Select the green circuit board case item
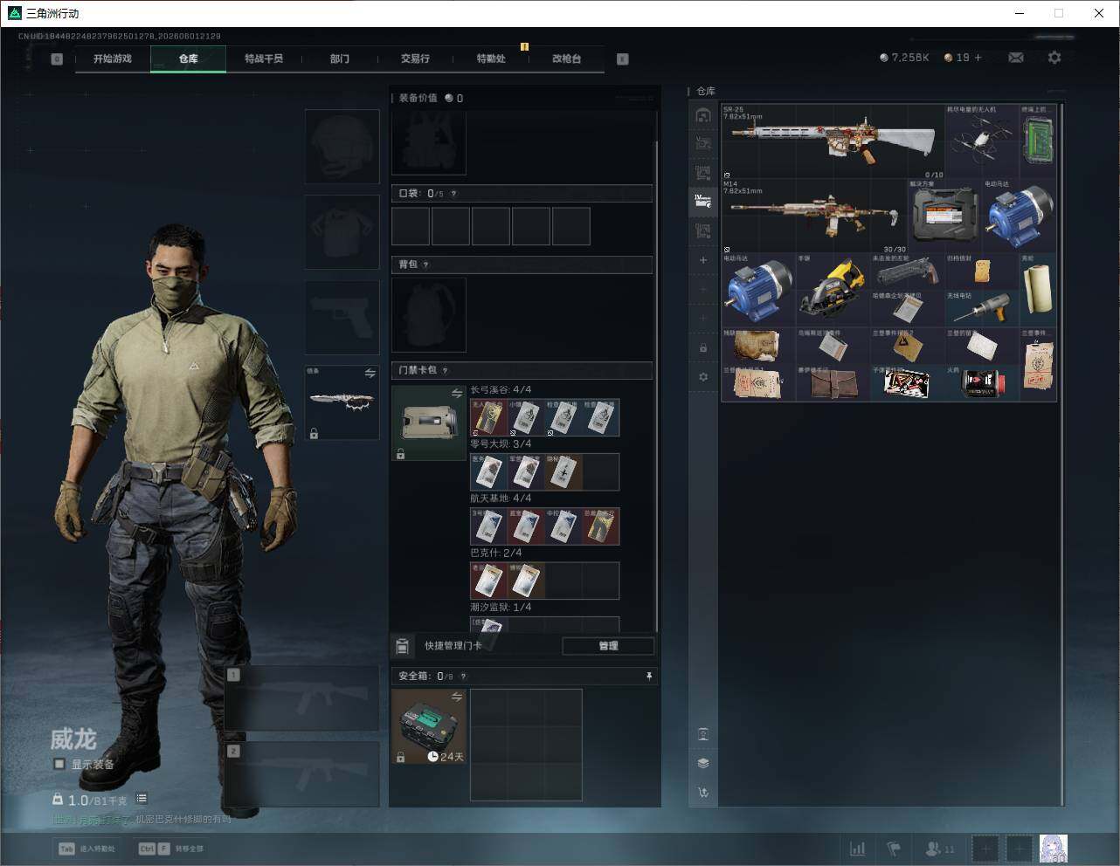Viewport: 1120px width, 866px height. coord(1038,141)
